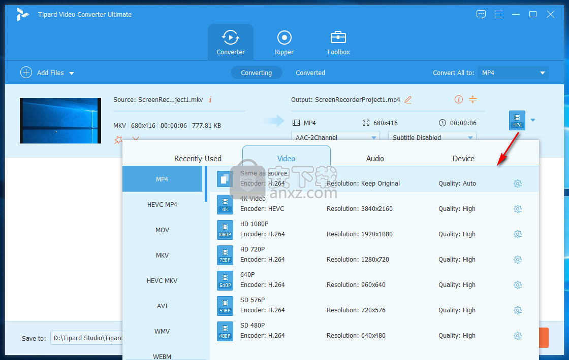Click the Save to path field
The height and width of the screenshot is (360, 569).
tap(87, 338)
